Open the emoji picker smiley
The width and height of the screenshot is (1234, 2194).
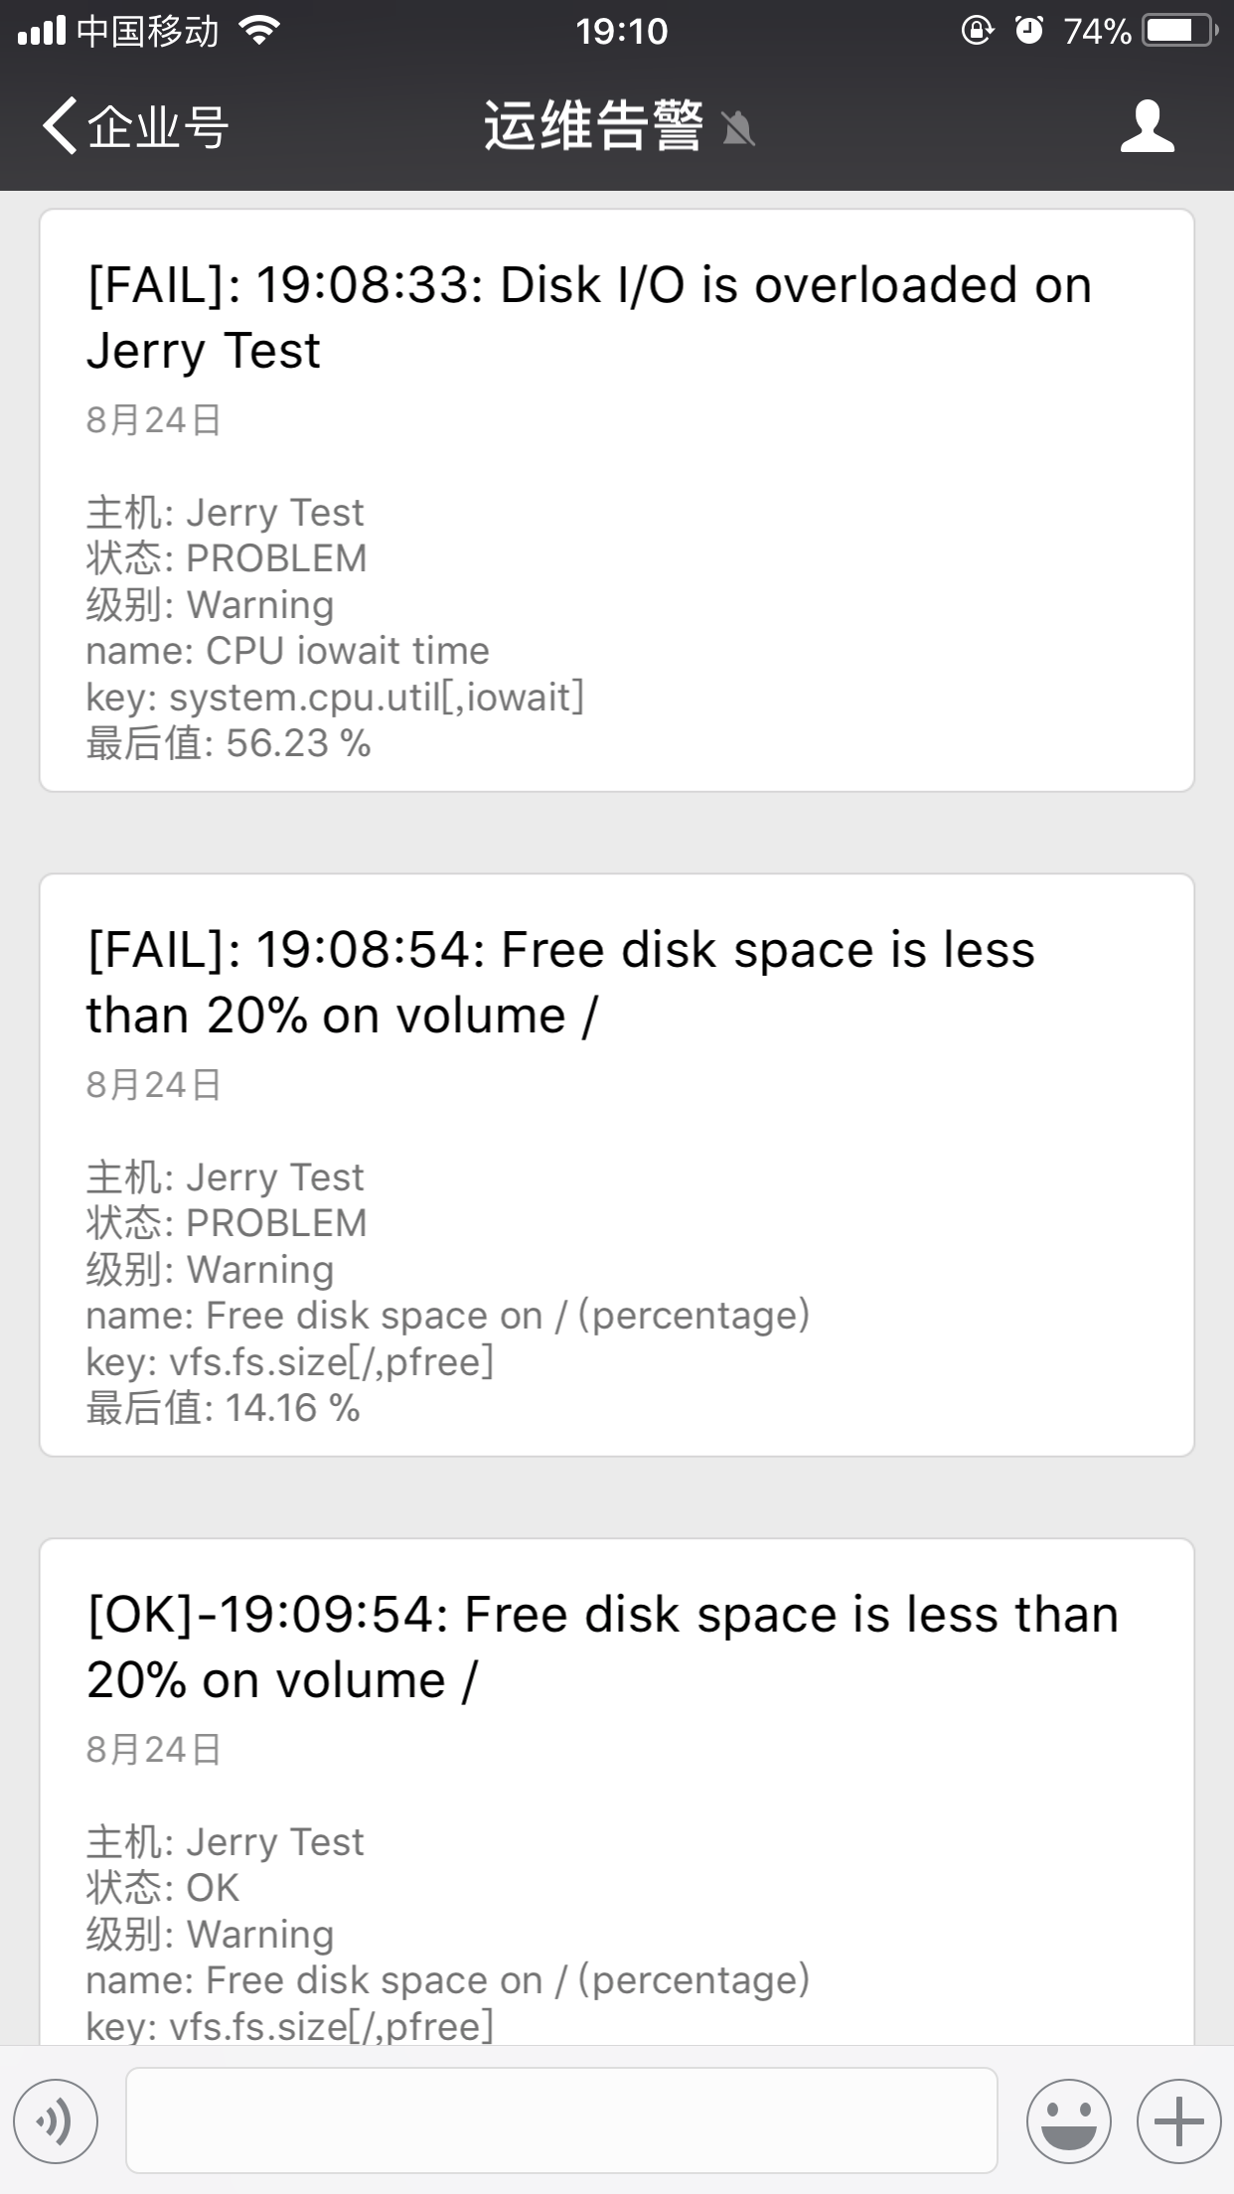[1069, 2121]
